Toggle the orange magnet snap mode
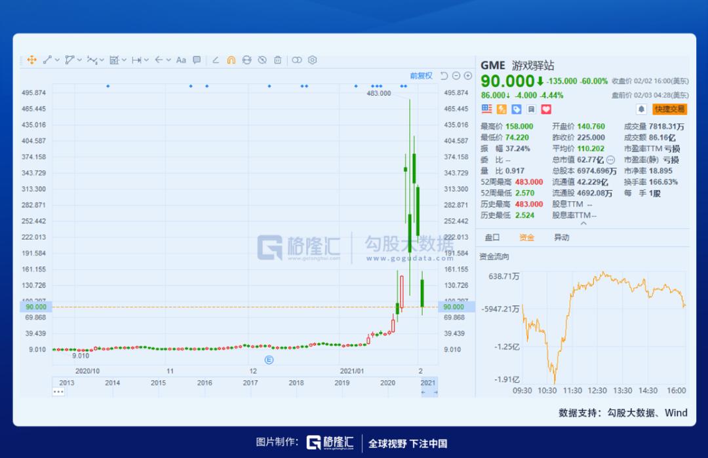Screen dimensions: 708x458 (231, 60)
